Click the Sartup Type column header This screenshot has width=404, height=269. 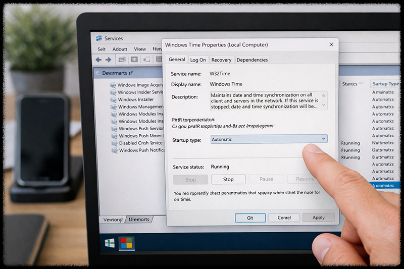tap(386, 84)
